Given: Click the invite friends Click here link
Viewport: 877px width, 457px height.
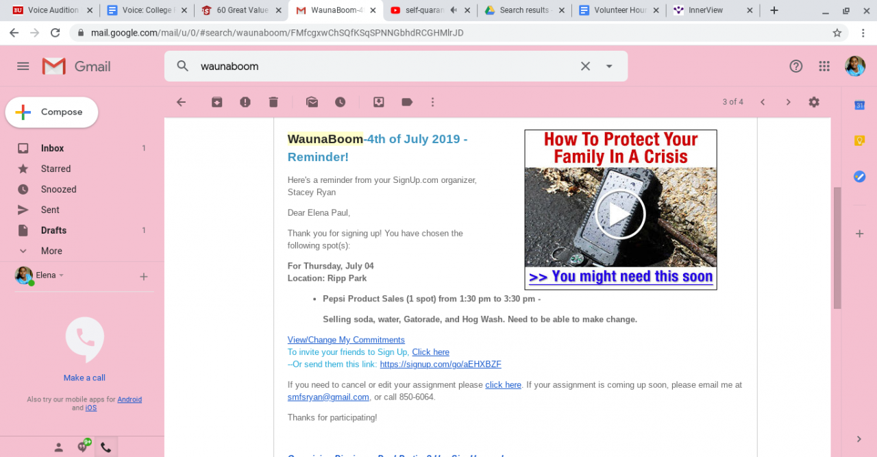Looking at the screenshot, I should point(430,352).
